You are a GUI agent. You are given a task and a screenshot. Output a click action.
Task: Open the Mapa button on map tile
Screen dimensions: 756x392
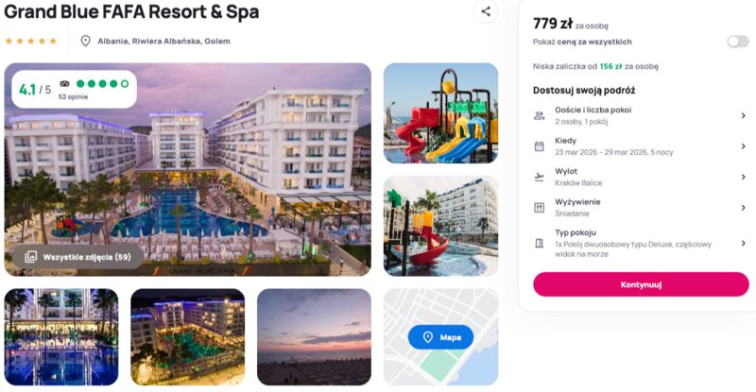(x=440, y=337)
